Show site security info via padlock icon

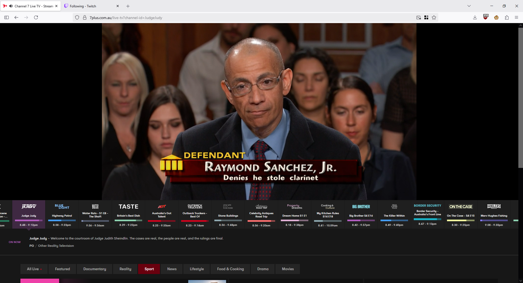click(x=85, y=17)
